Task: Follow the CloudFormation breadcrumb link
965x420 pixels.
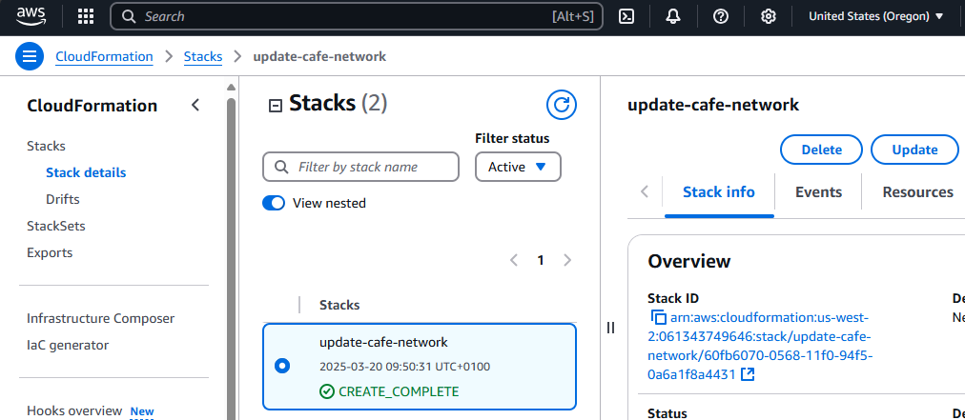Action: click(x=104, y=56)
